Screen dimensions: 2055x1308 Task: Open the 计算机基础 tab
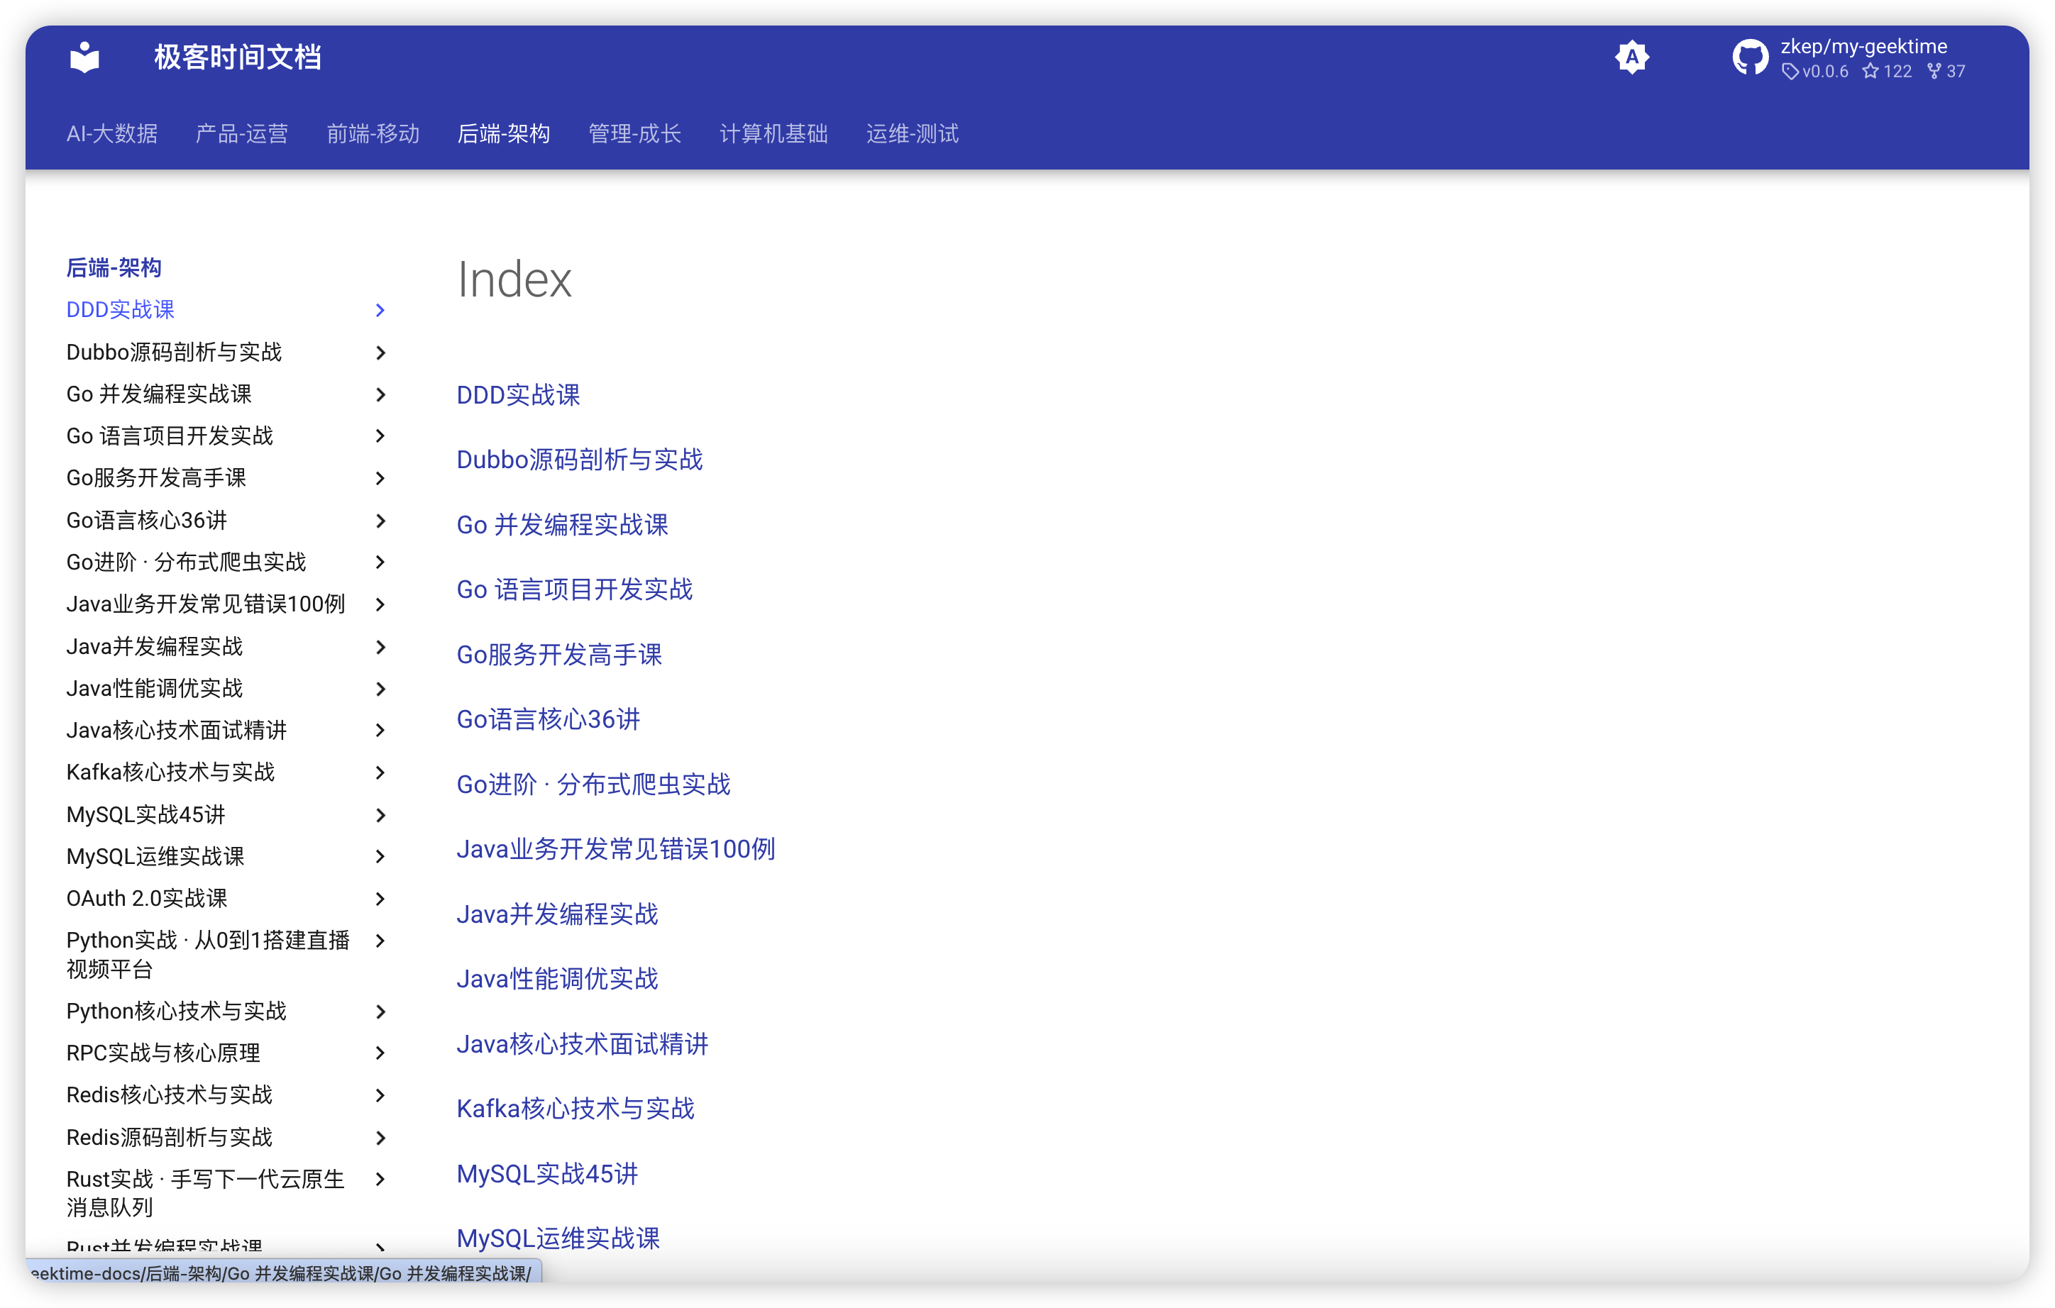pos(773,134)
